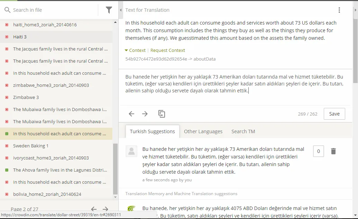This screenshot has height=219, width=358.
Task: Click the source Text for Translation paragraph
Action: (x=231, y=30)
